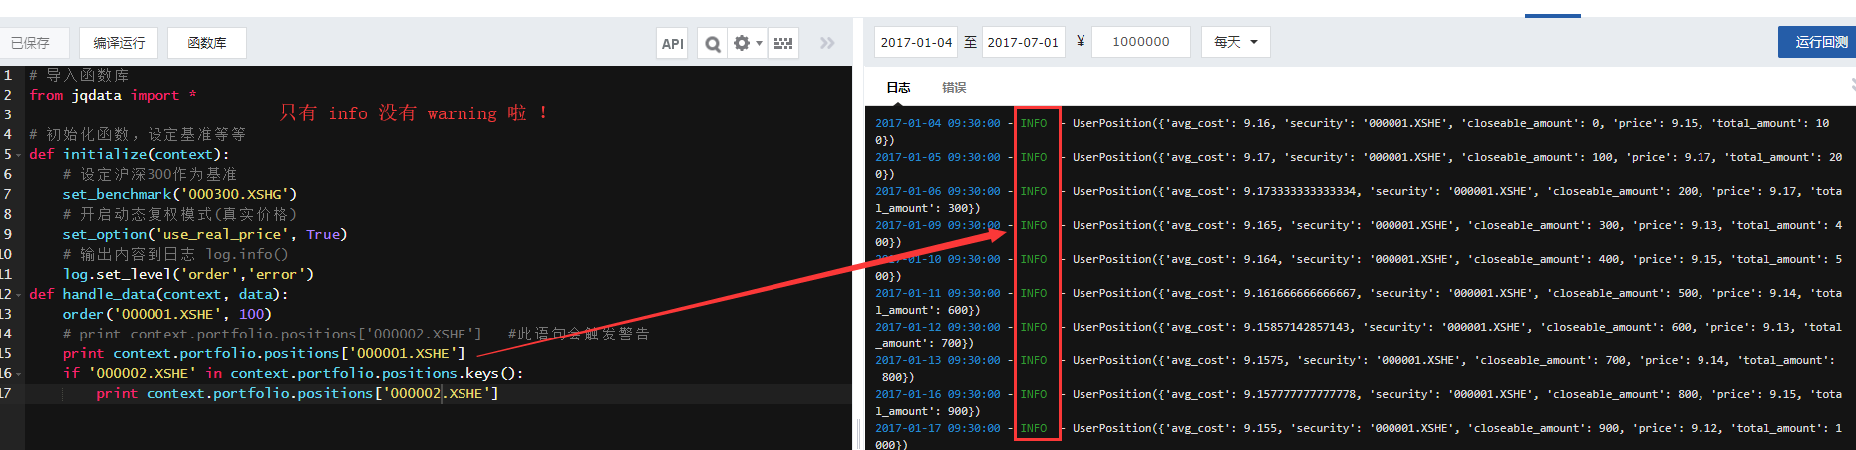Select the start date field 2017-01-04
Viewport: 1856px width, 450px height.
coord(916,42)
